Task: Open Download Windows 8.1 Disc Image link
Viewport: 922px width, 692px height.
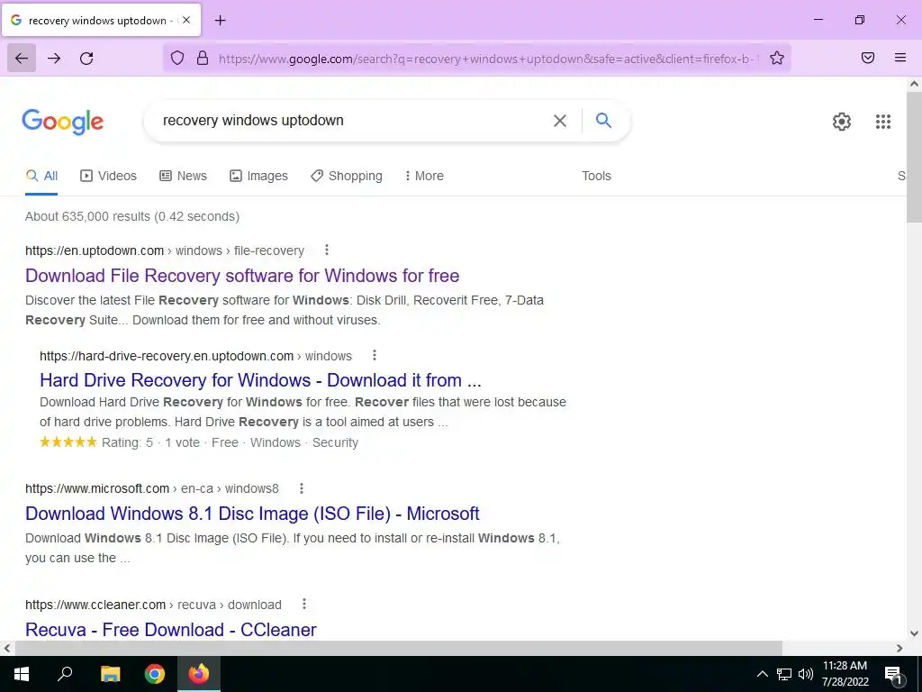Action: (252, 514)
